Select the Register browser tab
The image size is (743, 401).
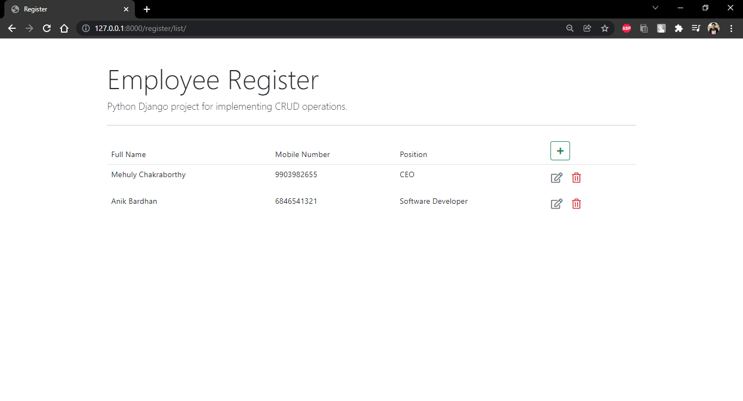point(65,9)
